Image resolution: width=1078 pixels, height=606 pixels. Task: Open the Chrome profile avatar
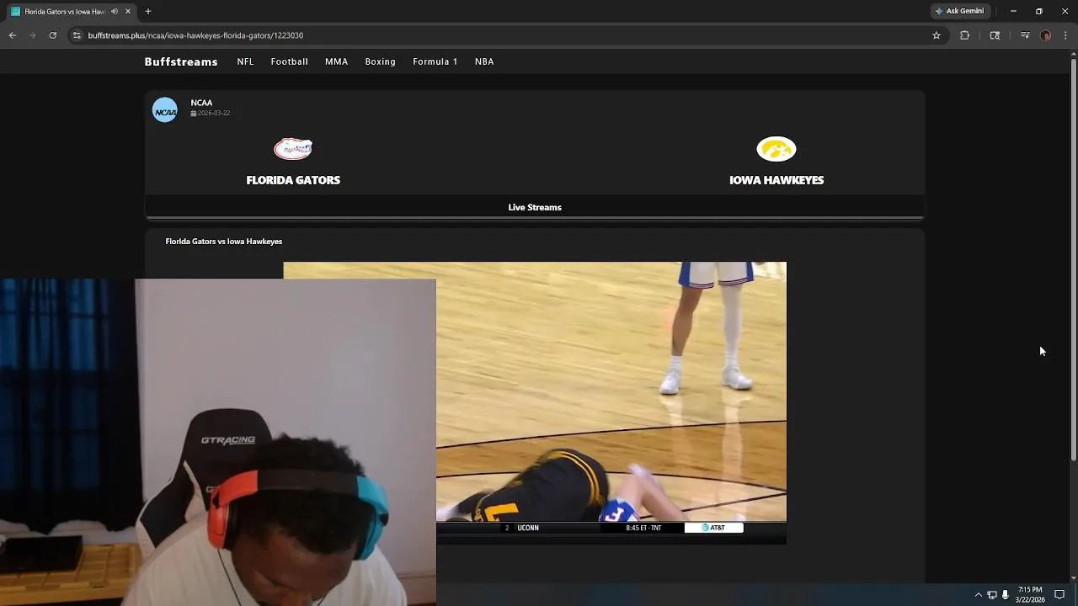pyautogui.click(x=1045, y=35)
